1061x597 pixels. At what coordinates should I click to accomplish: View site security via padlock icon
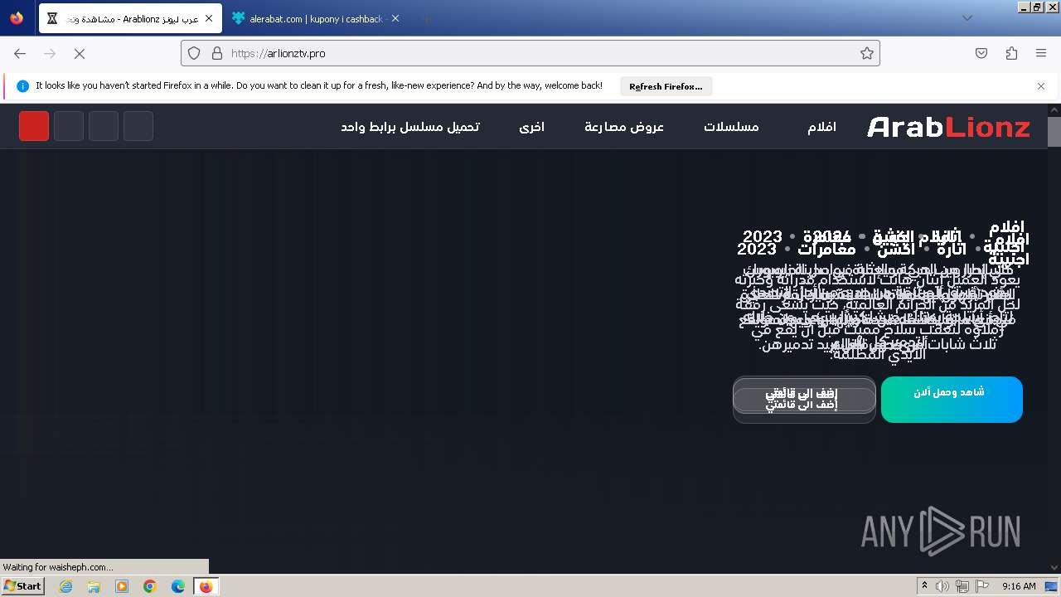217,53
